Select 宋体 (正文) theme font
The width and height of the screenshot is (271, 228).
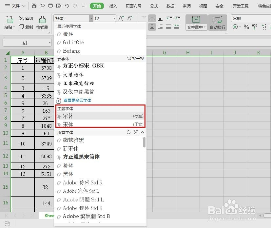tap(100, 124)
